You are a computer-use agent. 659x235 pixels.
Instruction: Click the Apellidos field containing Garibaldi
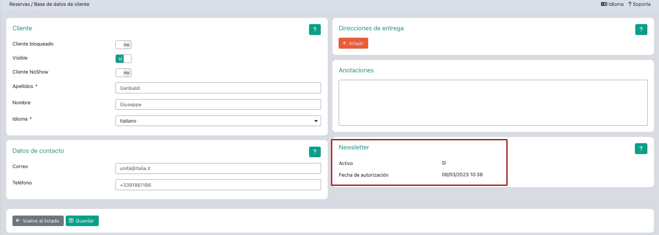(x=218, y=88)
